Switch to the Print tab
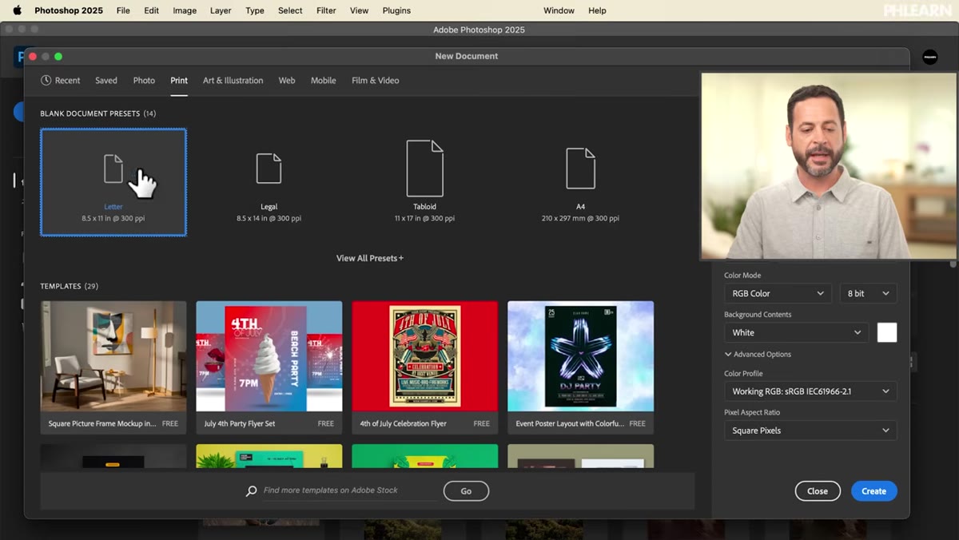The height and width of the screenshot is (540, 959). click(179, 81)
